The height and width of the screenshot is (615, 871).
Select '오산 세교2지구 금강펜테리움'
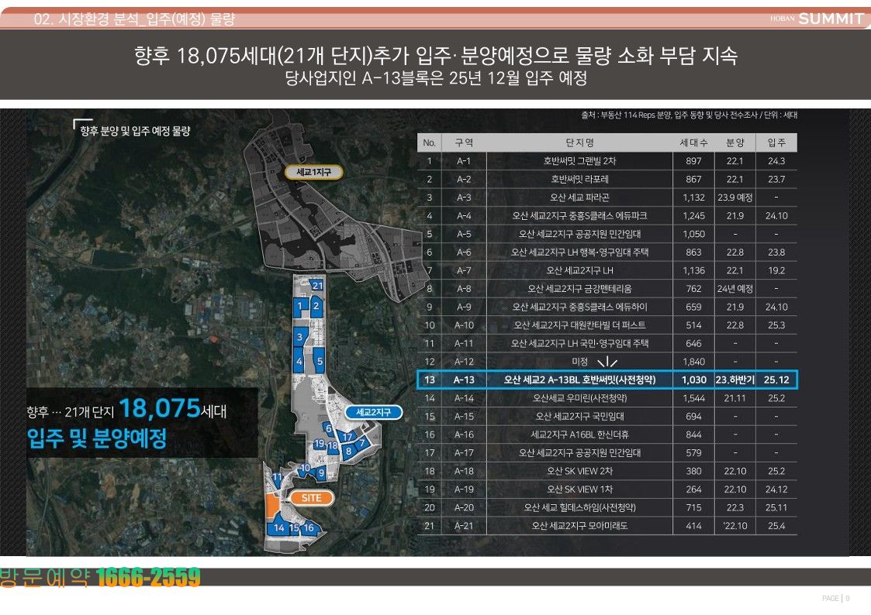pyautogui.click(x=579, y=289)
